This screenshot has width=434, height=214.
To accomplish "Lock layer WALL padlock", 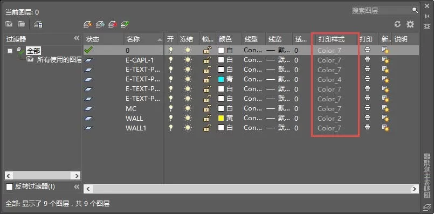I will tap(208, 118).
